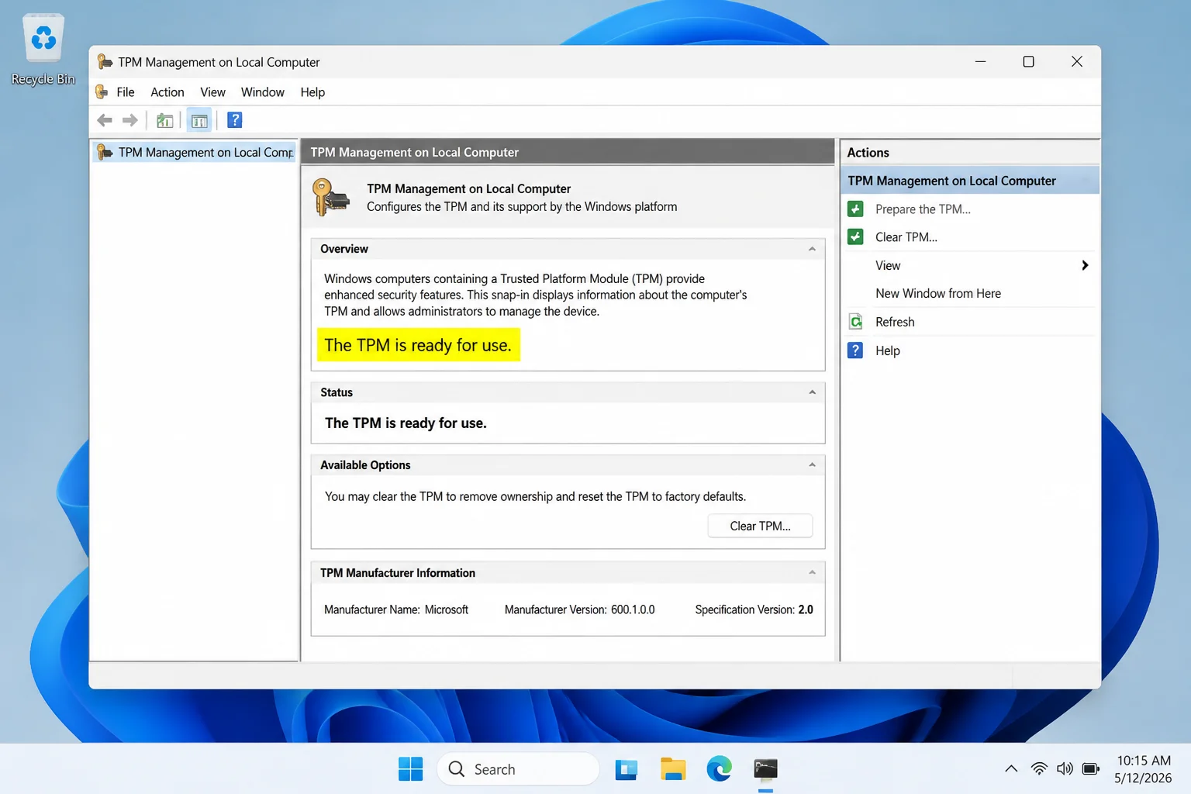Click 'Specification Version: 2.0' text

(754, 609)
